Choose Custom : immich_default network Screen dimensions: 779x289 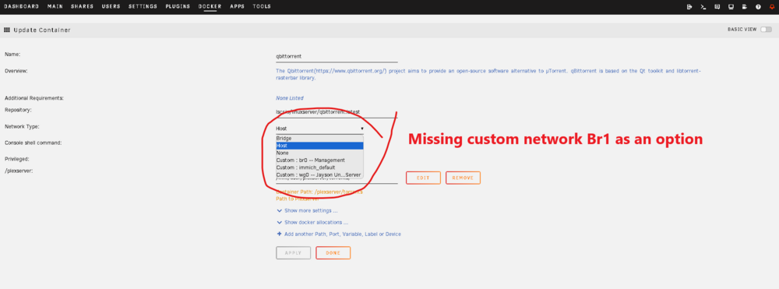(319, 167)
